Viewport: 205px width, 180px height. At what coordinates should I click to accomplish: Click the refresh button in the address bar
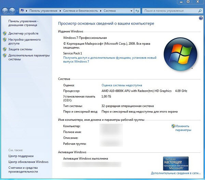pyautogui.click(x=137, y=11)
